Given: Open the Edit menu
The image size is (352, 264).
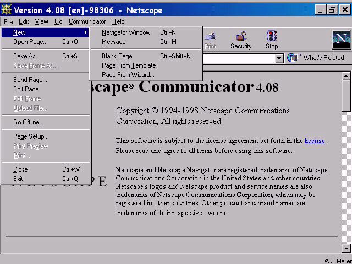Looking at the screenshot, I should [24, 21].
